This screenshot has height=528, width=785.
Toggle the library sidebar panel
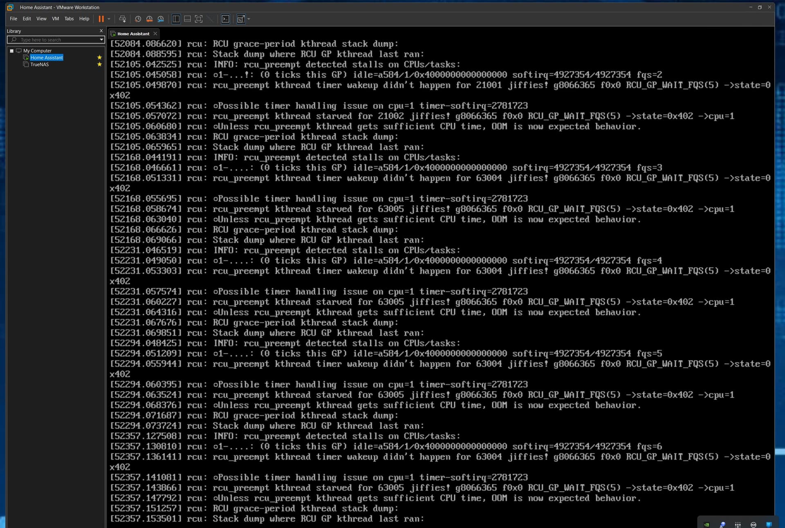176,19
